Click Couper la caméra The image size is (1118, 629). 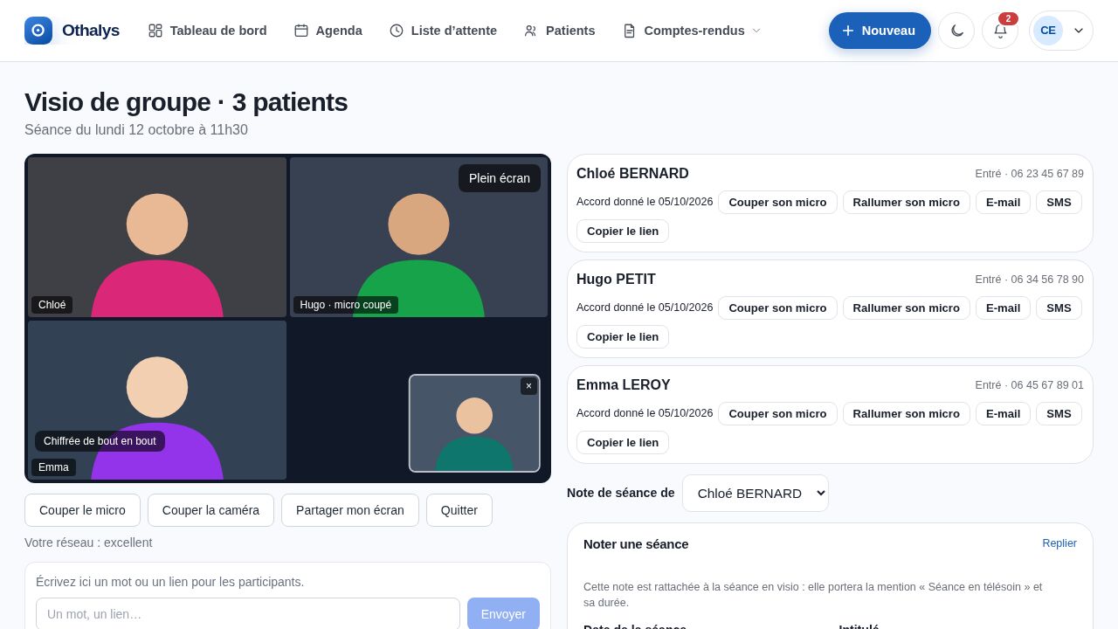coord(210,510)
